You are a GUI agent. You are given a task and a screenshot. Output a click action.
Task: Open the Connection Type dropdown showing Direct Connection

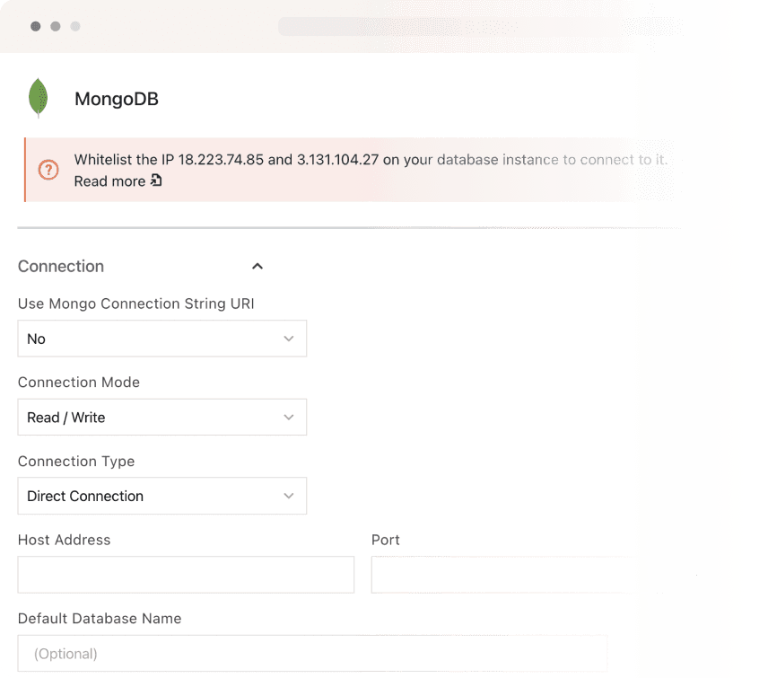tap(161, 496)
